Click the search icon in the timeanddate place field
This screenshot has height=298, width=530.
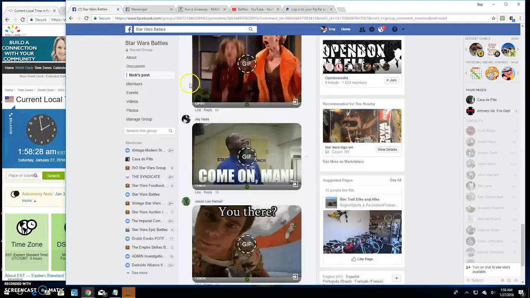(36, 175)
